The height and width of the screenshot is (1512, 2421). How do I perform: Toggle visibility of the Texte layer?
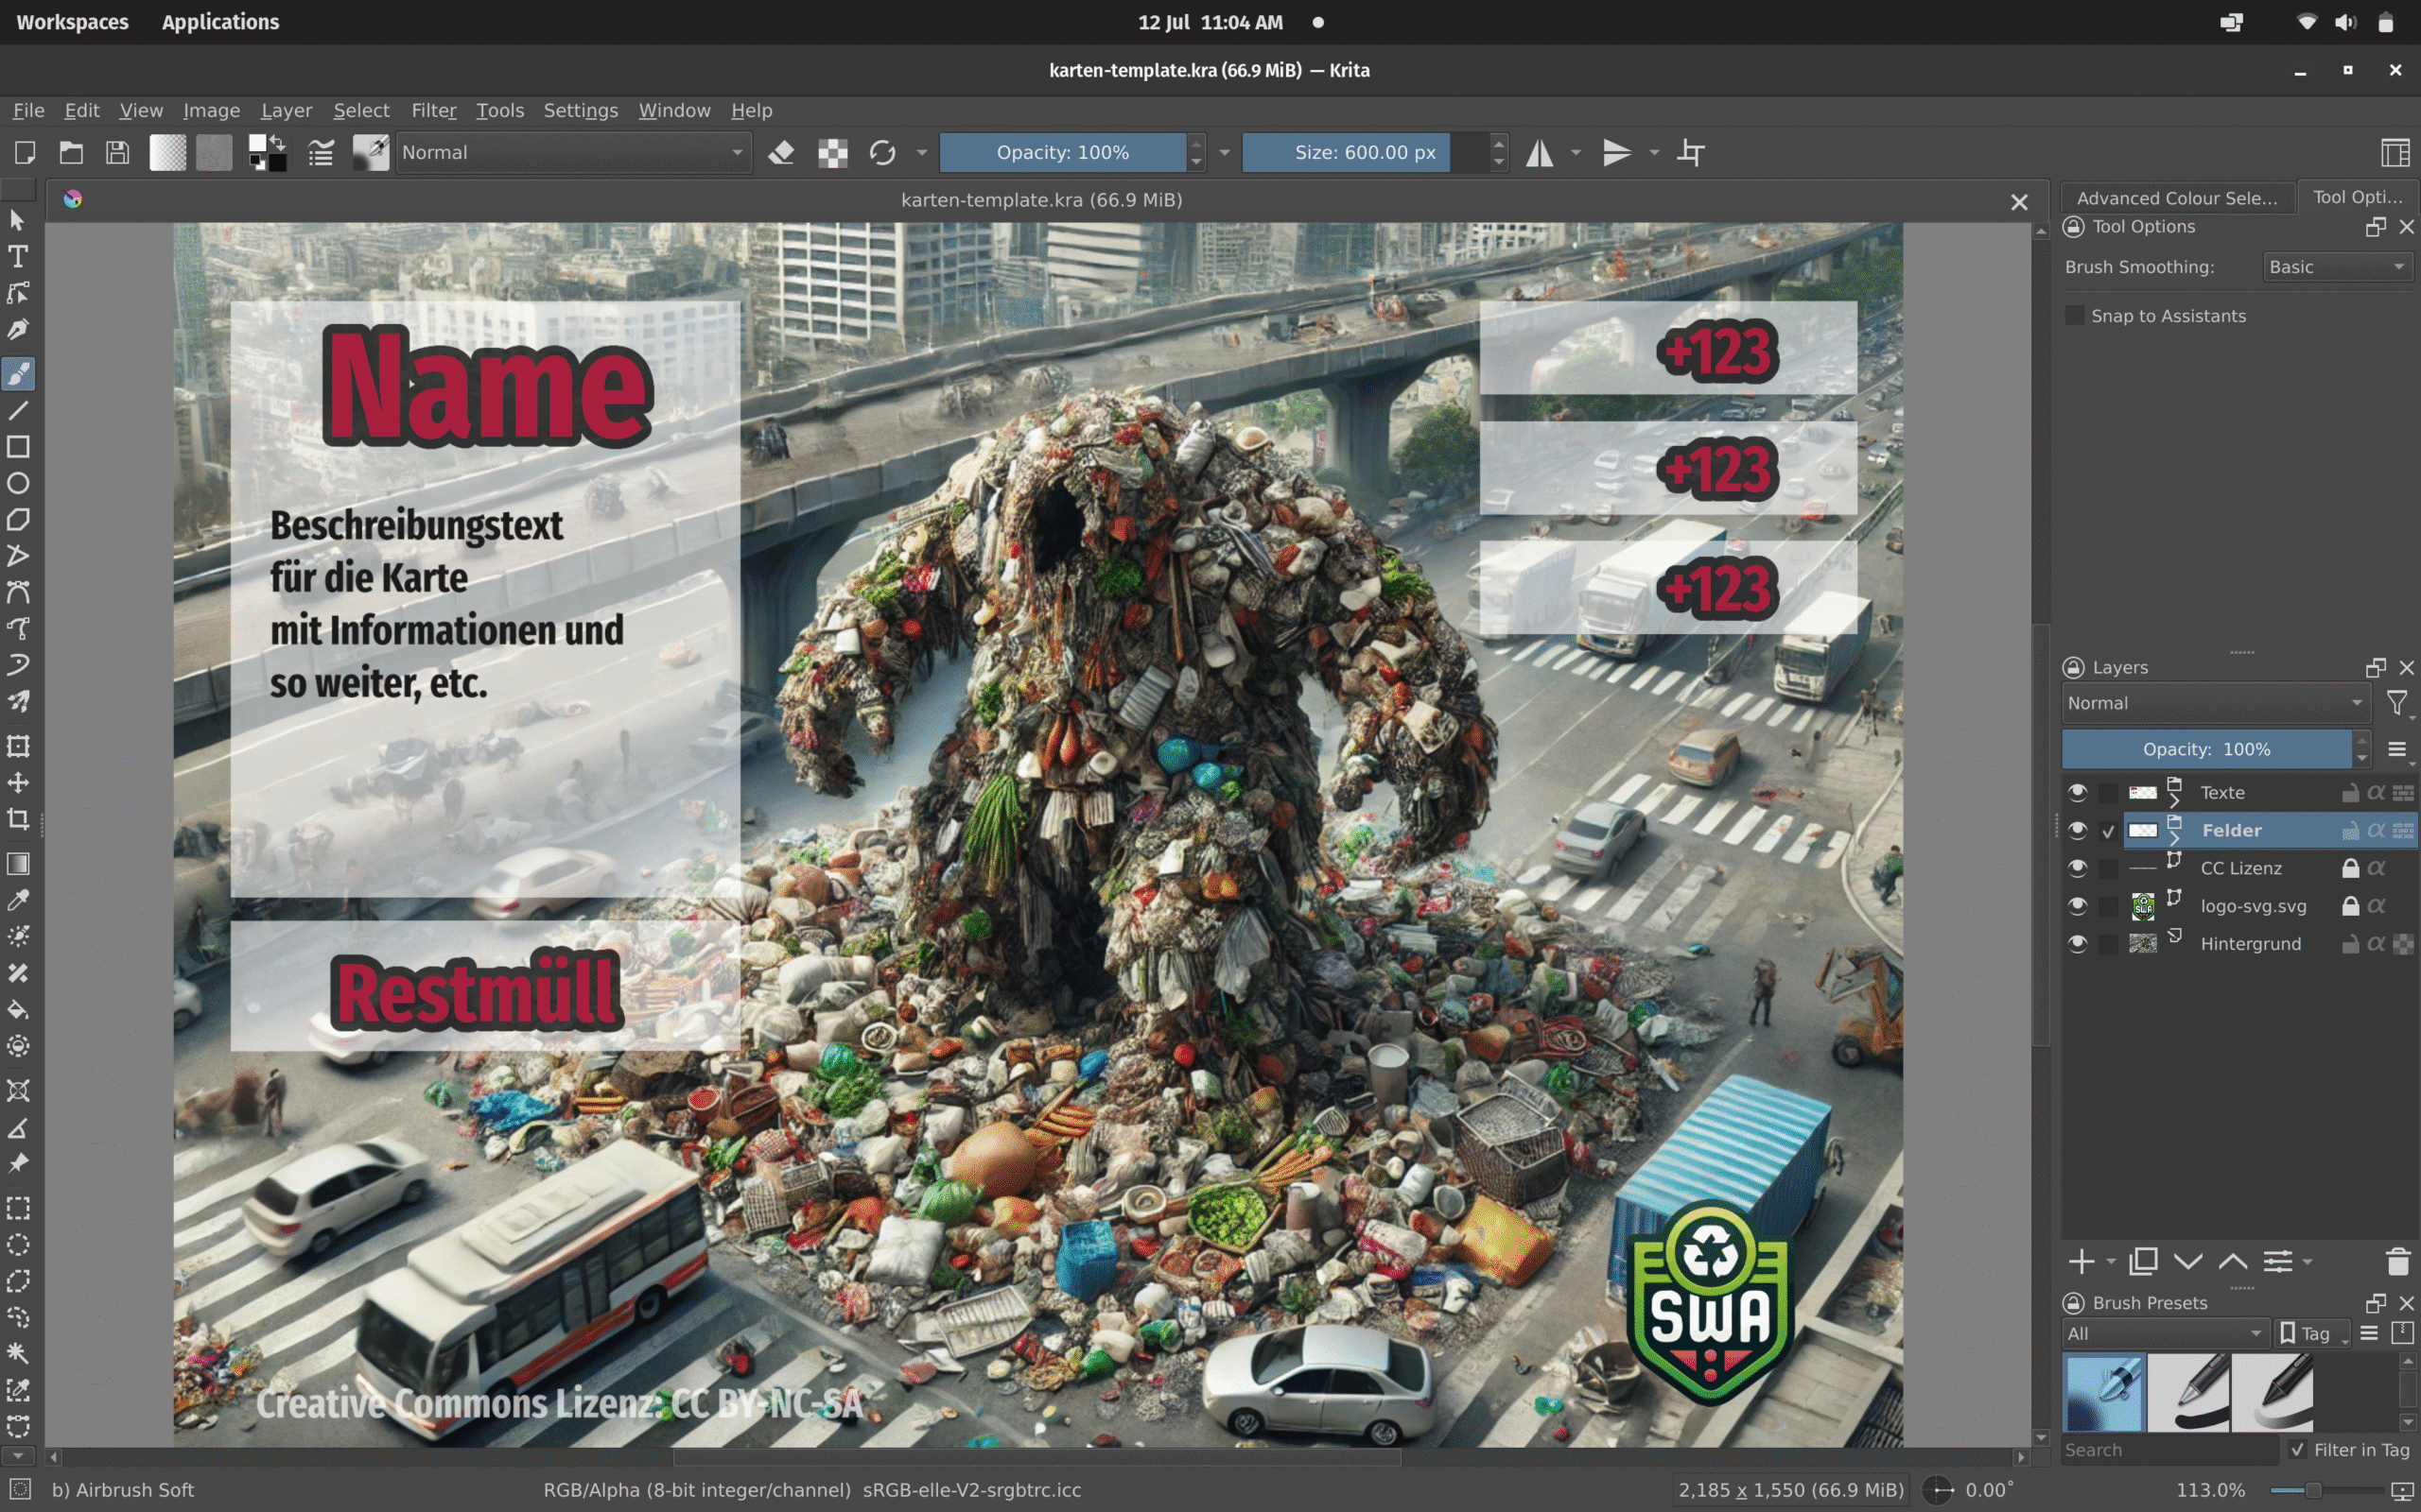2077,793
